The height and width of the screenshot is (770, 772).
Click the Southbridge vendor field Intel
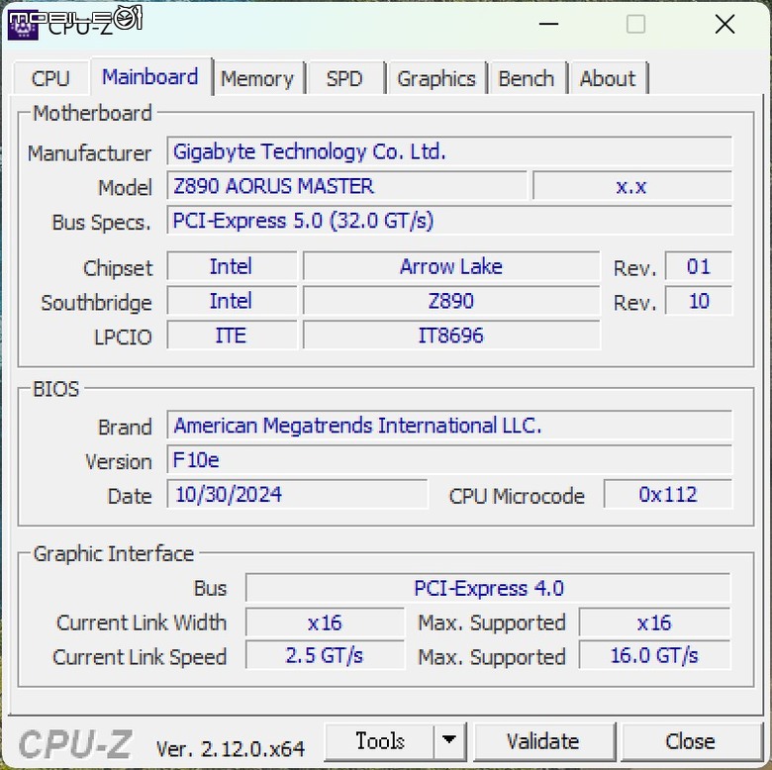click(x=232, y=301)
